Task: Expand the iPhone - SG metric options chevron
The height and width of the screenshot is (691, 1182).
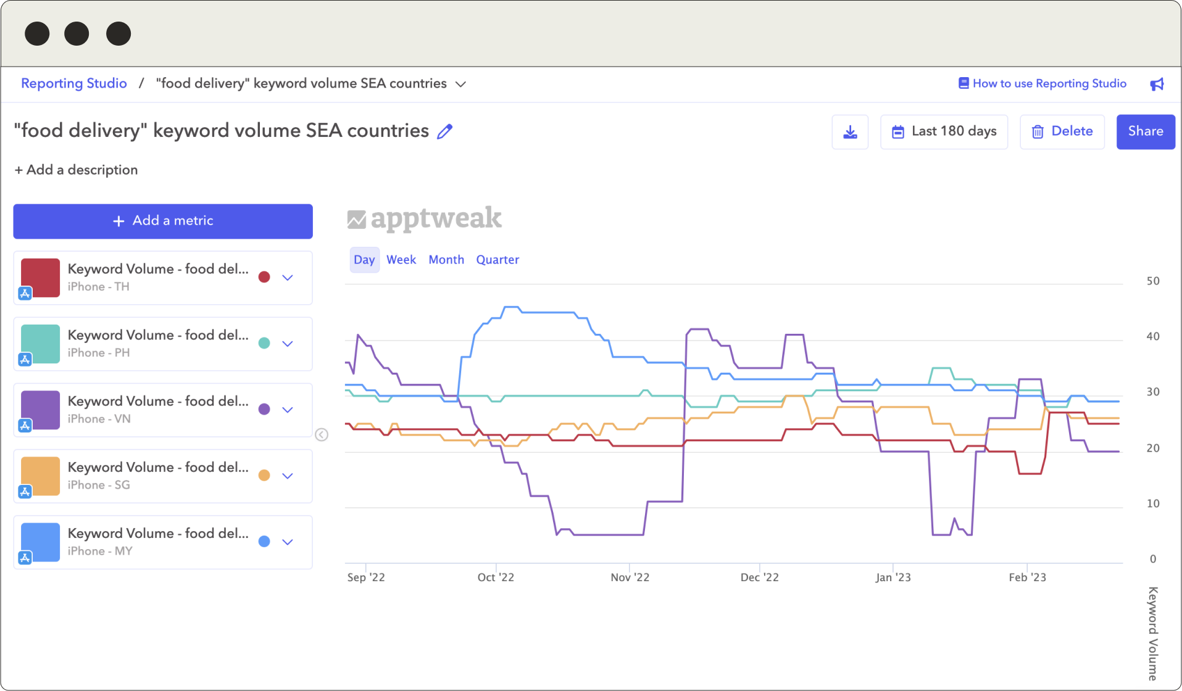Action: pyautogui.click(x=288, y=476)
